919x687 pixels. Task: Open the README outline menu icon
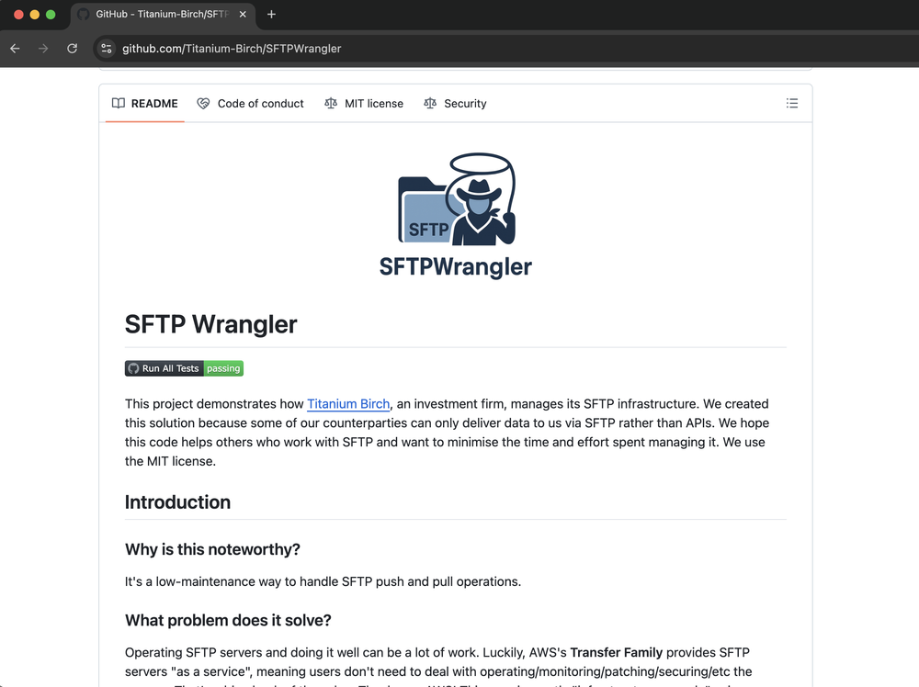pyautogui.click(x=792, y=104)
